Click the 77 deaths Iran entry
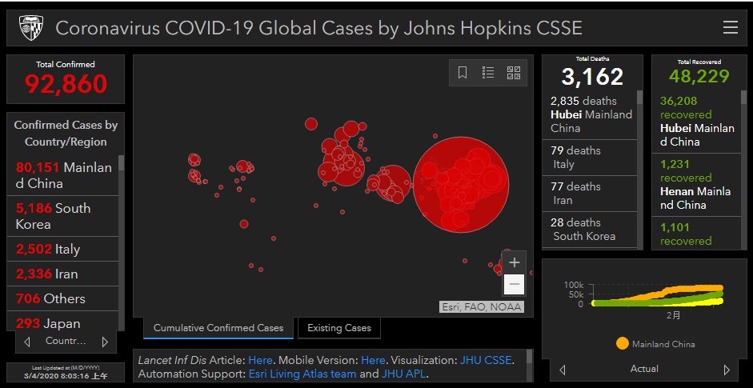This screenshot has width=753, height=388. 590,194
